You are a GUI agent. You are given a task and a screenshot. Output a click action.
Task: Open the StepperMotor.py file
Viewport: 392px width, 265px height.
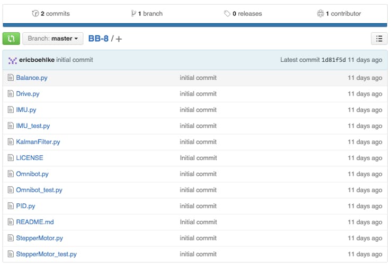[x=40, y=238]
